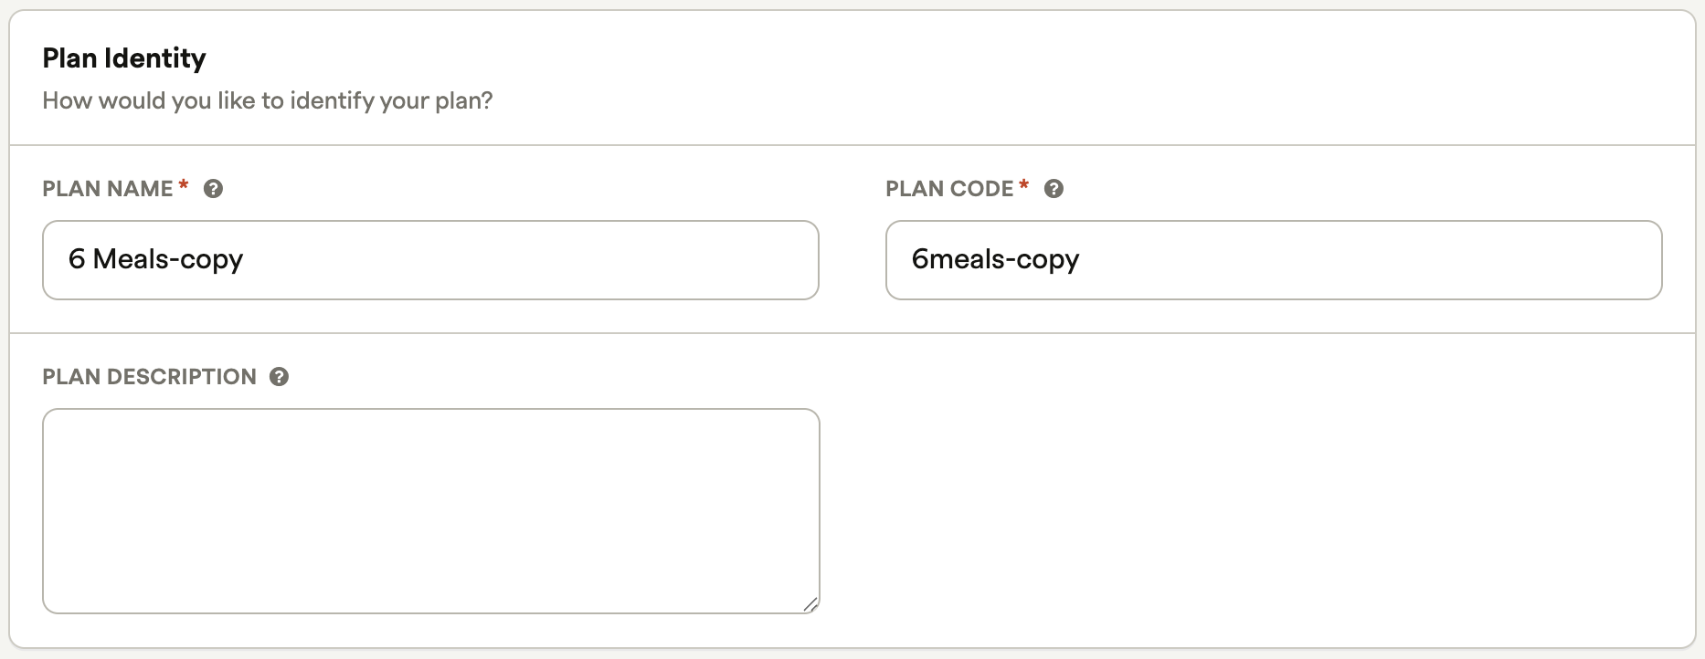Viewport: 1705px width, 659px height.
Task: Click the required asterisk beside Plan Code
Action: pos(1024,185)
